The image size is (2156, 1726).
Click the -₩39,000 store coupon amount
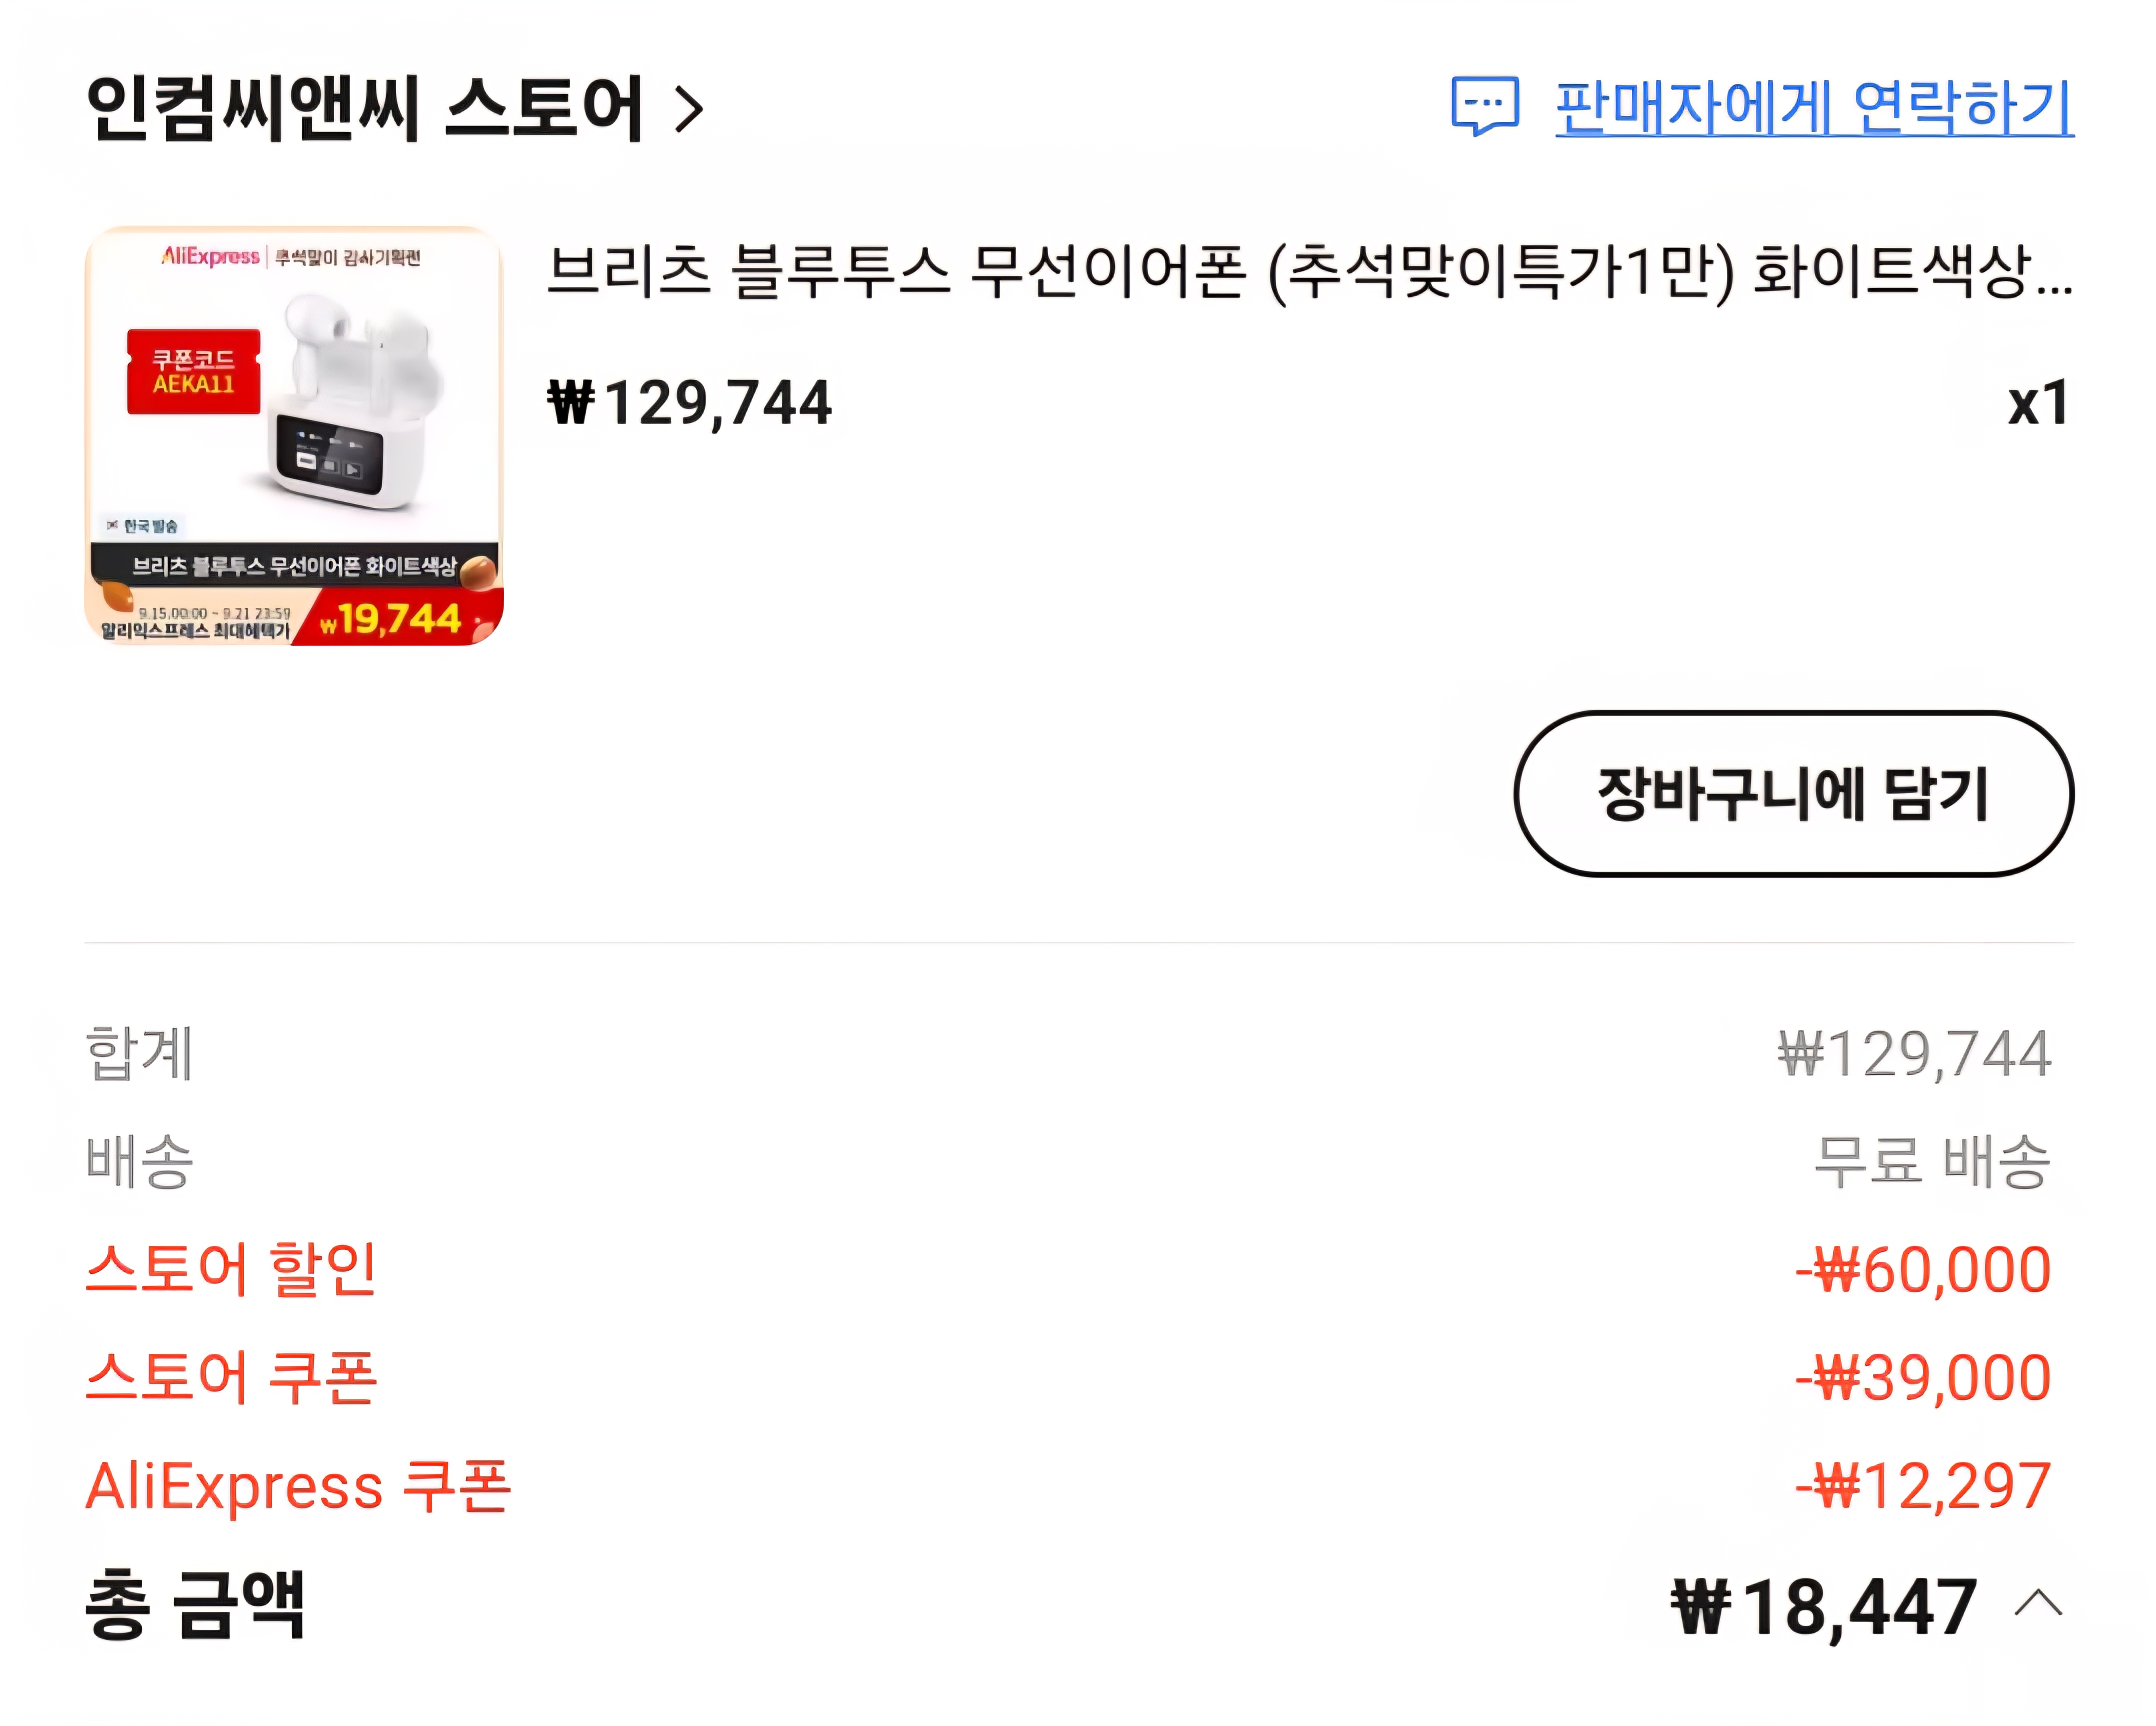pos(1923,1378)
